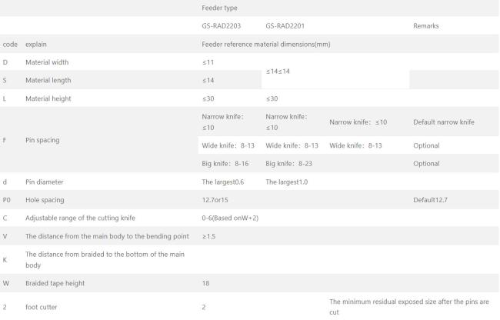Click the Default narrow knife remark
Viewport: 500px width, 320px height.
(x=444, y=122)
